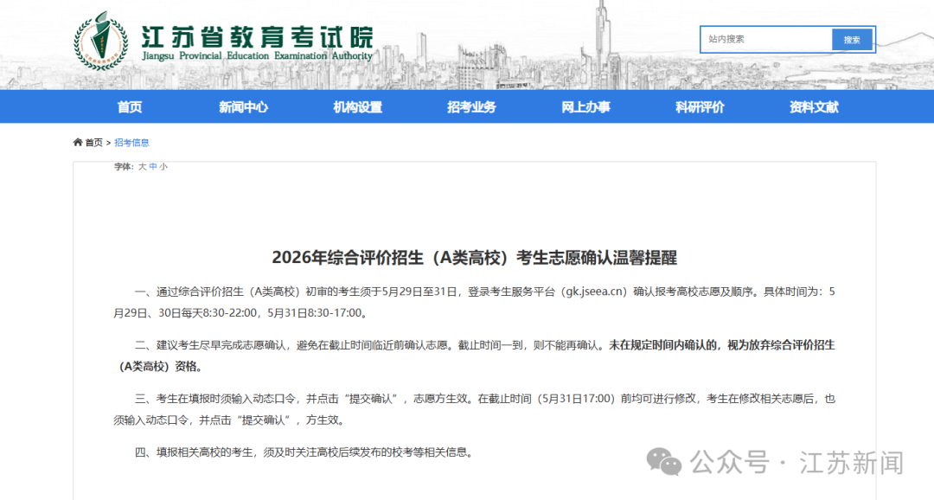Click the home icon in breadcrumb

pyautogui.click(x=78, y=143)
